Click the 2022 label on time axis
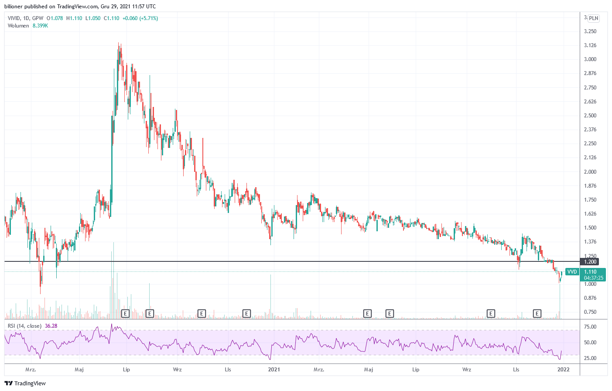 point(563,370)
